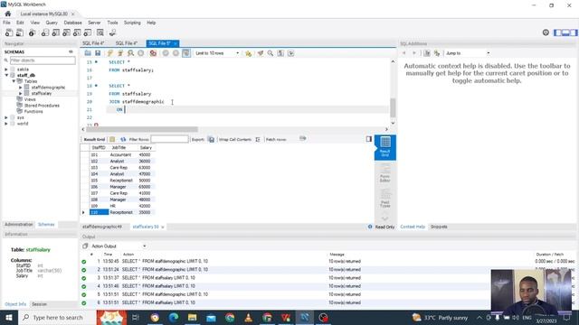Image resolution: width=579 pixels, height=325 pixels.
Task: Select Stored Procedures in schema tree
Action: pyautogui.click(x=42, y=106)
